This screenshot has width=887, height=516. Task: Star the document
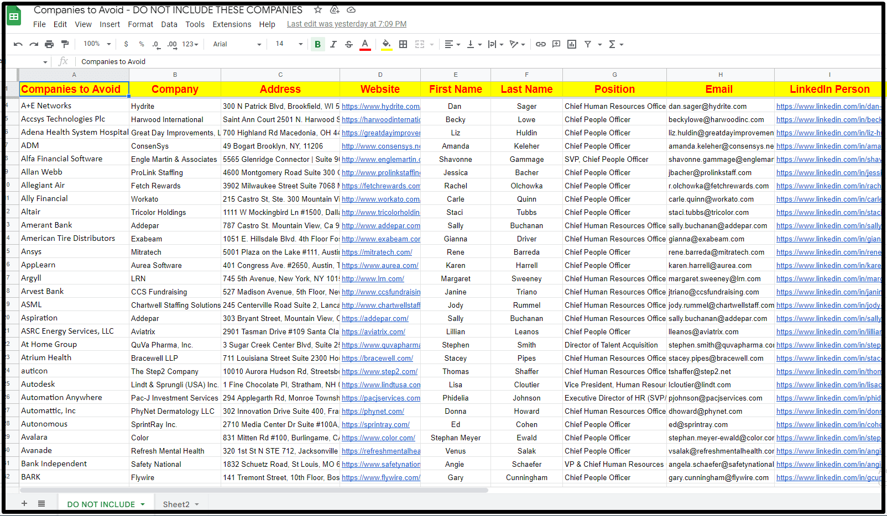tap(318, 10)
